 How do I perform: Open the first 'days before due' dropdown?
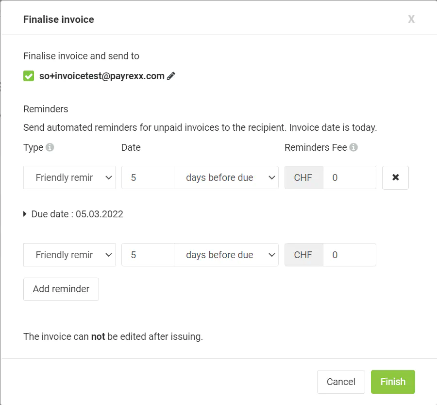click(x=226, y=177)
